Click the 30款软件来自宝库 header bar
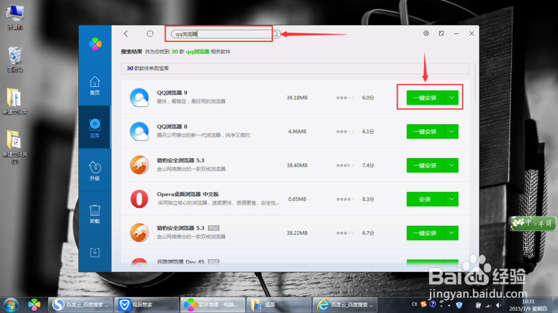This screenshot has height=313, width=558. point(295,68)
